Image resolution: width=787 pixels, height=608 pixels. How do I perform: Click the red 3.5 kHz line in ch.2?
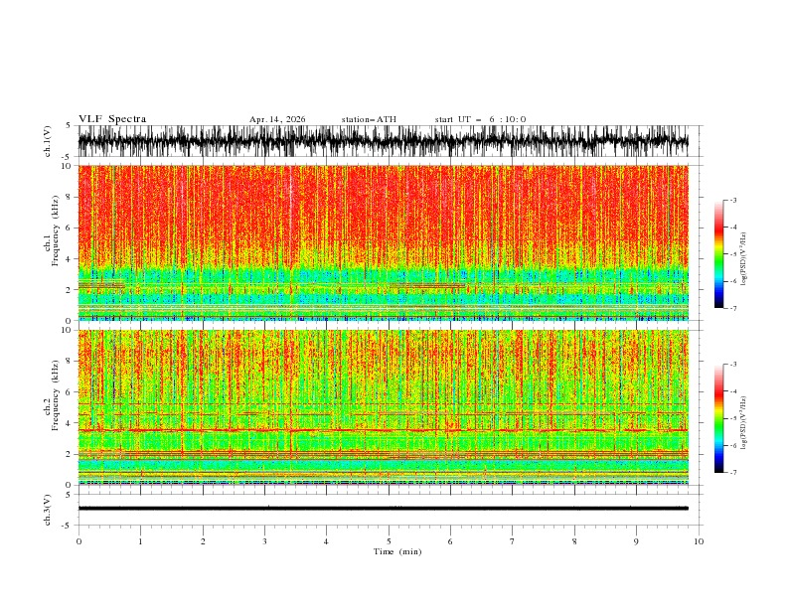click(384, 430)
